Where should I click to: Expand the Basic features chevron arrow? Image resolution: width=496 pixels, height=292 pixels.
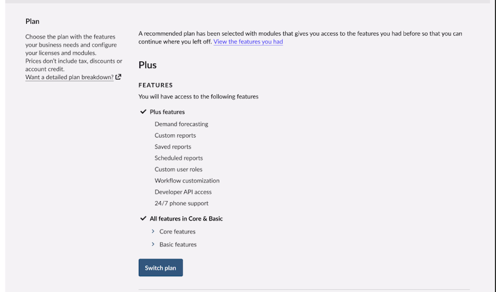tap(153, 244)
